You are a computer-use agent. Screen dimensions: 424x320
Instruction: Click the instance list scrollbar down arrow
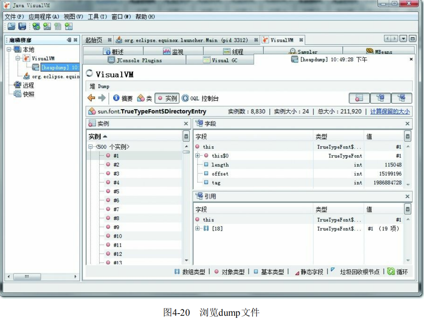(x=186, y=260)
